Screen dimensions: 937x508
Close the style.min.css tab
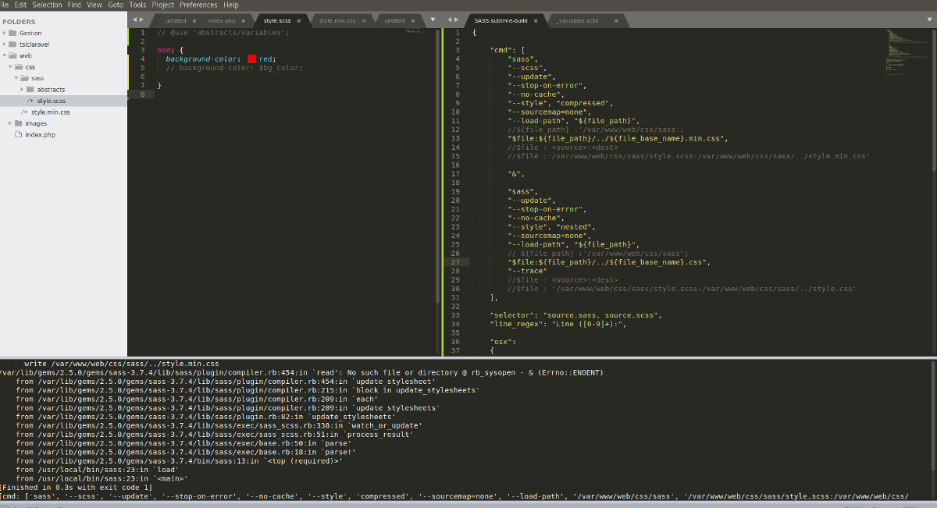point(365,21)
